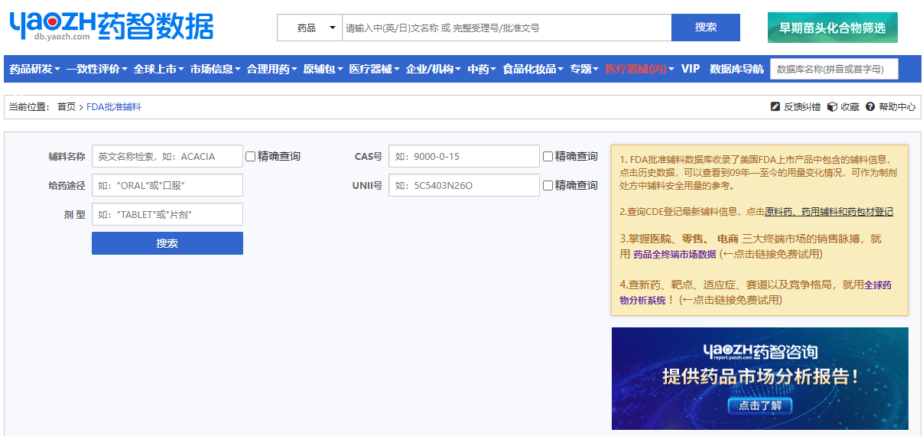Click the CAS号 input field

[x=464, y=156]
